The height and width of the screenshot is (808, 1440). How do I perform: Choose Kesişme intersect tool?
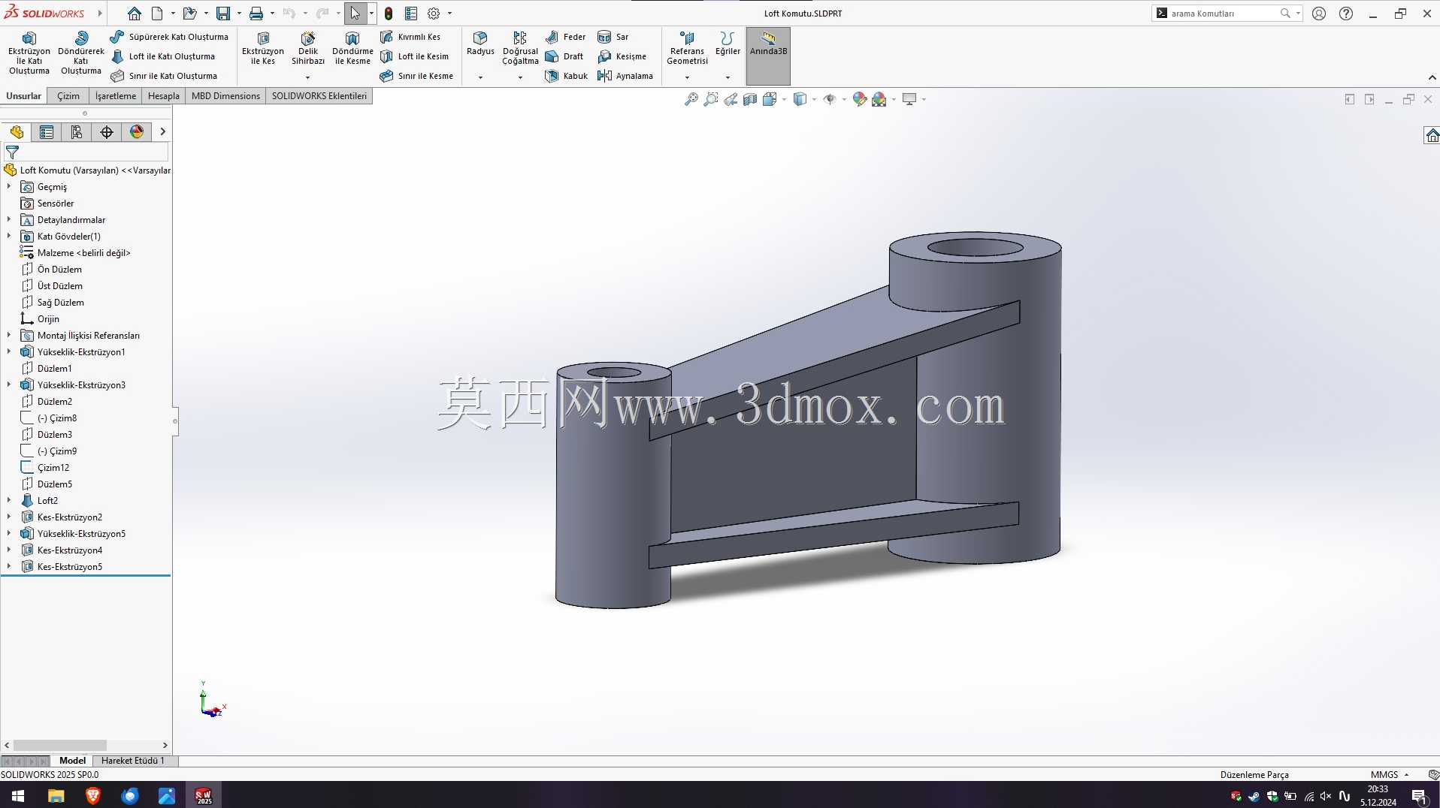(622, 56)
